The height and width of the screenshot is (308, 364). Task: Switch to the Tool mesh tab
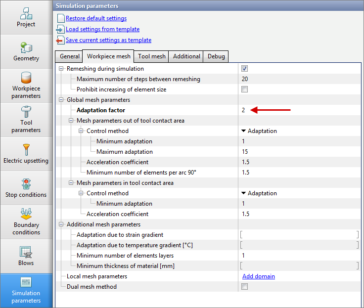(151, 56)
